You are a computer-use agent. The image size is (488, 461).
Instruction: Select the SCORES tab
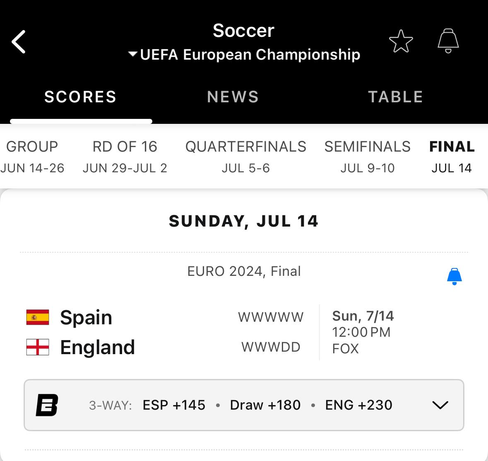[80, 97]
